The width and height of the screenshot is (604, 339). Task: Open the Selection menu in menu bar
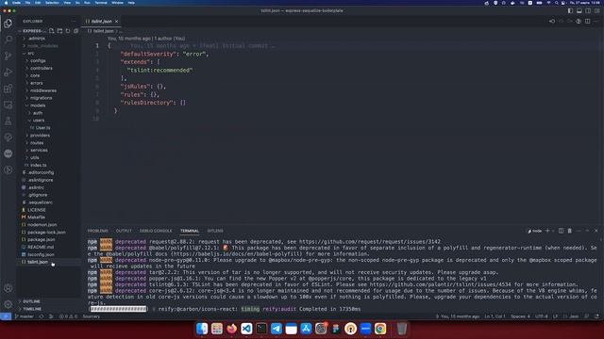52,3
